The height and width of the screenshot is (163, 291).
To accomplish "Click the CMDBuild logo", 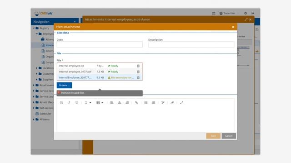I will point(44,13).
